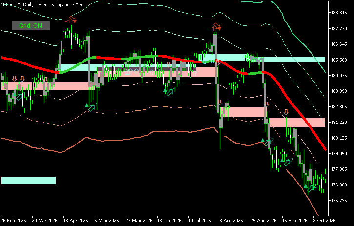Image resolution: width=354 pixels, height=226 pixels.
Task: Click the down arrow above the 25 Aug drop candle
Action: pos(267,104)
